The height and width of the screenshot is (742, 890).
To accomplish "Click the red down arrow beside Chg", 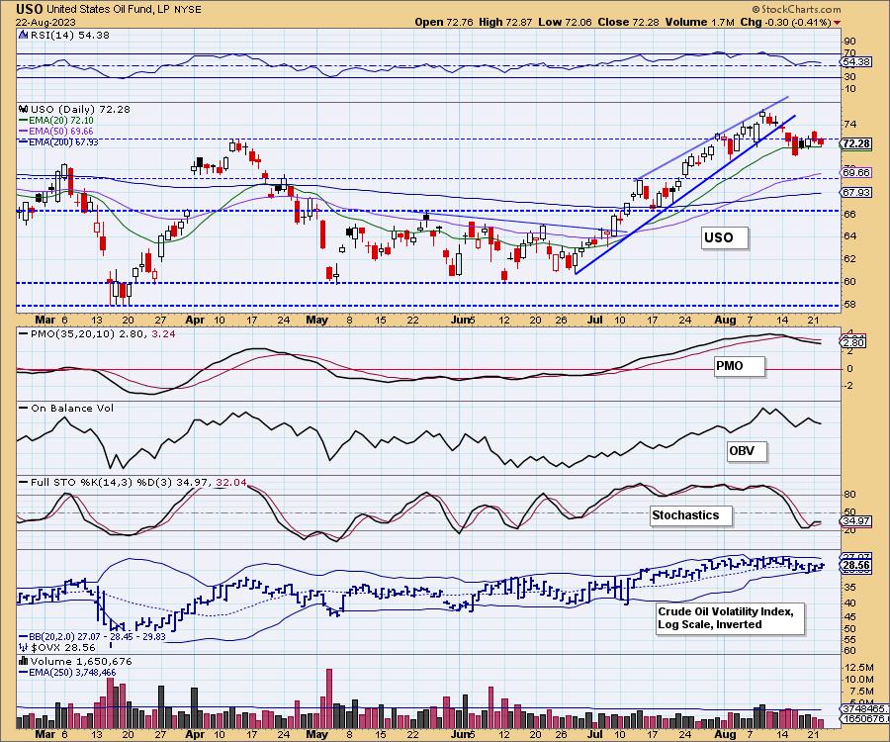I will pos(838,23).
